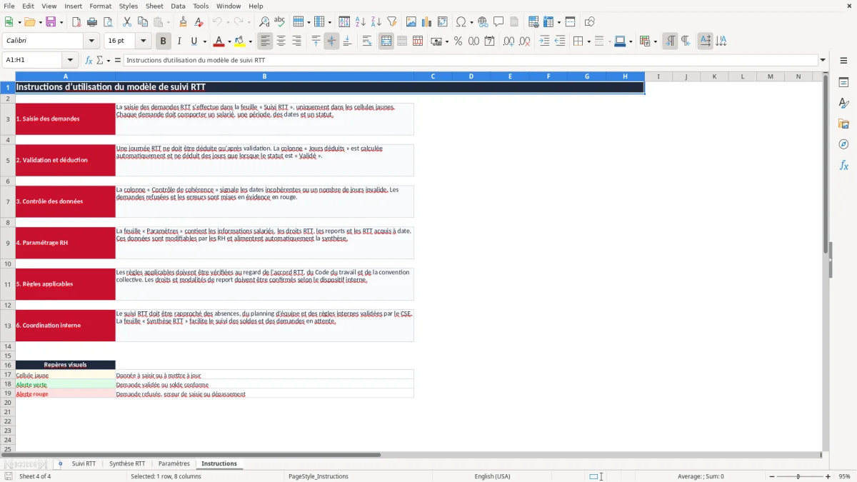Toggle Align Left
857x482 pixels.
tap(265, 41)
